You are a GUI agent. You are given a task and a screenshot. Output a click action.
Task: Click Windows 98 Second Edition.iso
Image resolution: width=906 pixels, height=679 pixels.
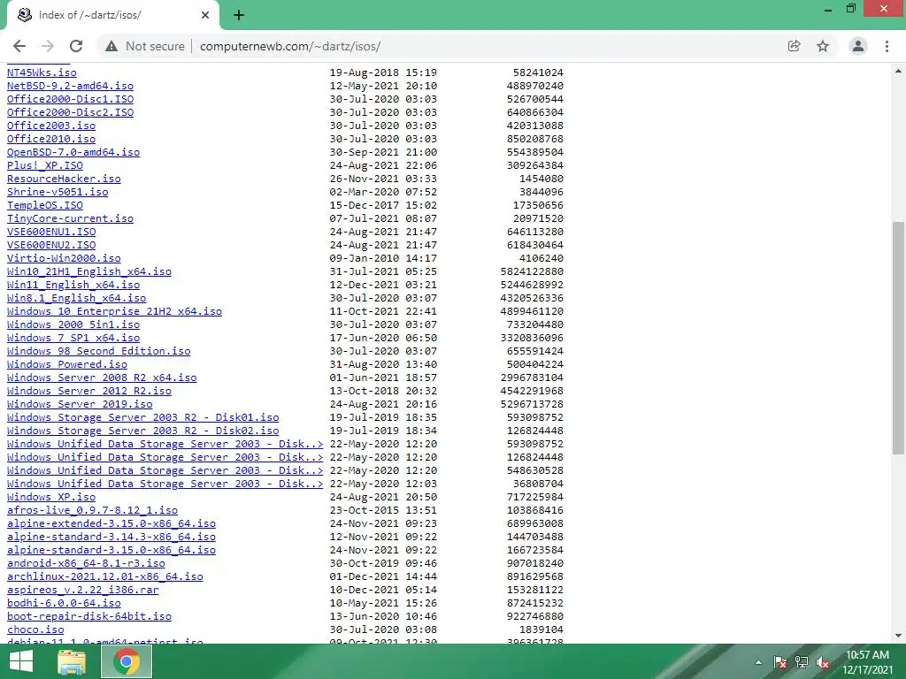tap(99, 351)
